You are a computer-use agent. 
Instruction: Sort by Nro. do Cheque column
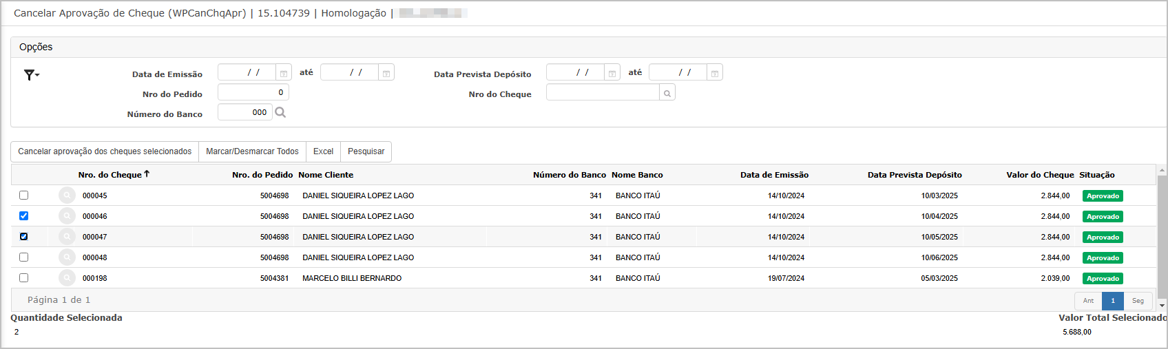(110, 175)
